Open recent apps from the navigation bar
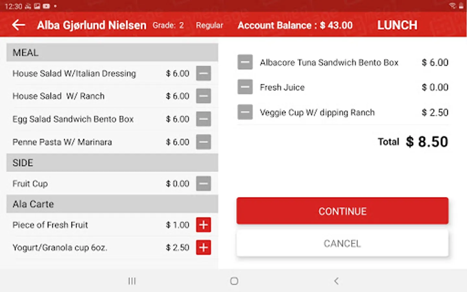Image resolution: width=467 pixels, height=292 pixels. [132, 281]
